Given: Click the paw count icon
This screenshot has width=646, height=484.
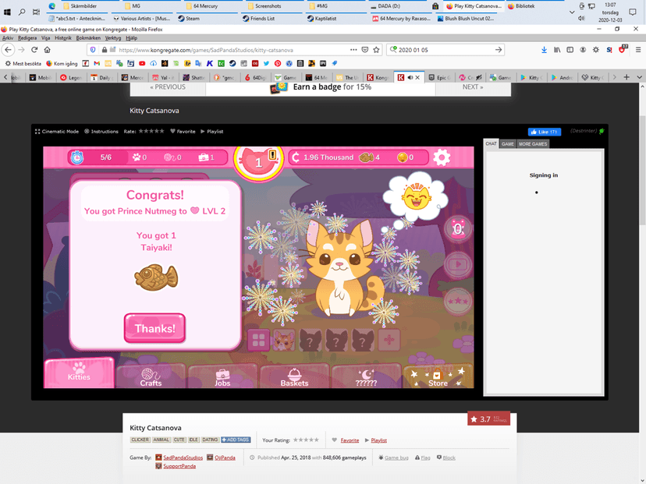Looking at the screenshot, I should 137,157.
